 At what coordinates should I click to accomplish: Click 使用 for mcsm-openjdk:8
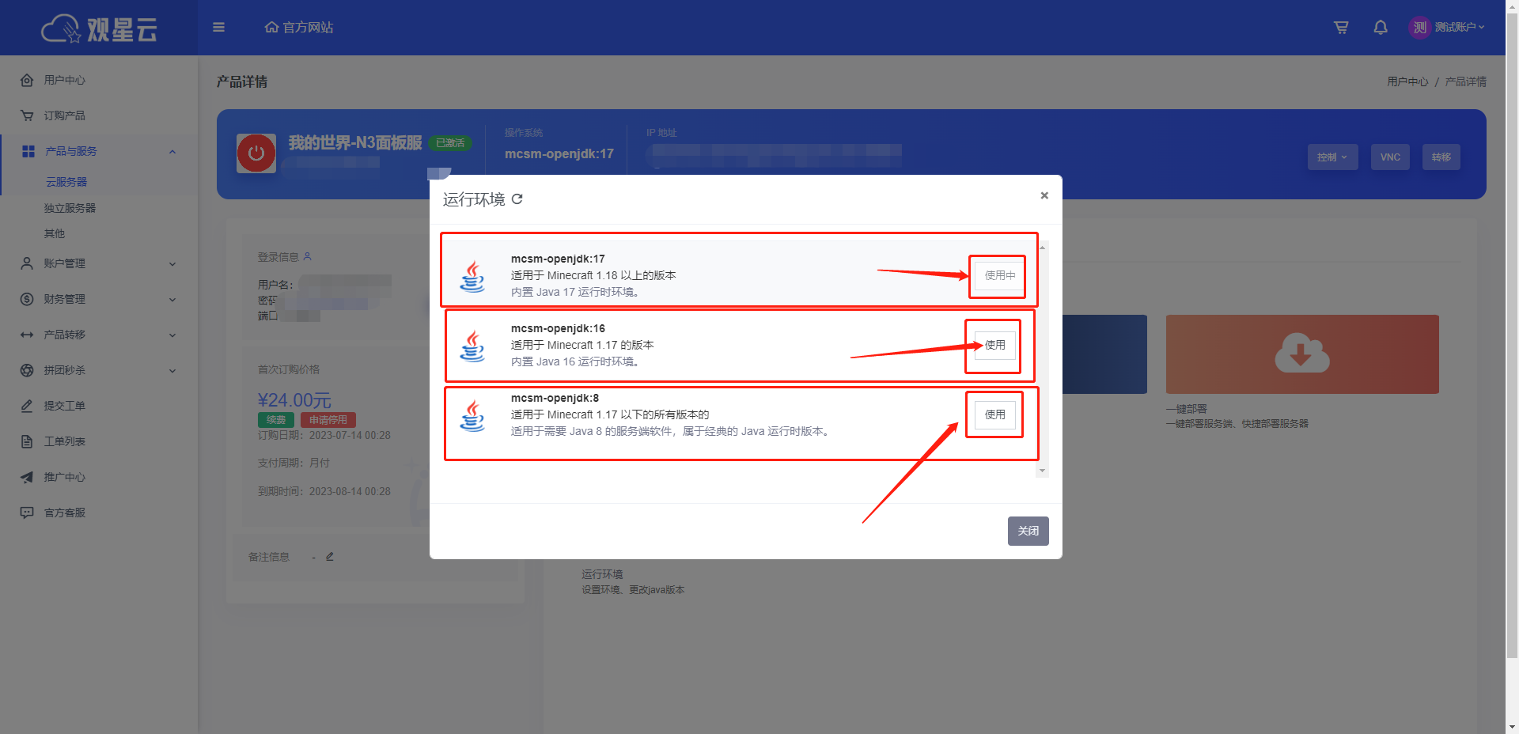tap(994, 414)
